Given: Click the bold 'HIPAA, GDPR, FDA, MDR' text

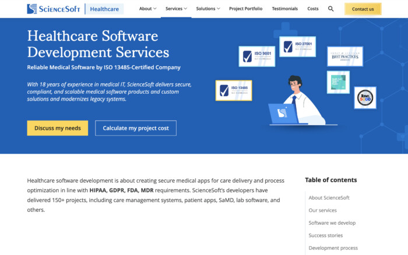Looking at the screenshot, I should [121, 190].
